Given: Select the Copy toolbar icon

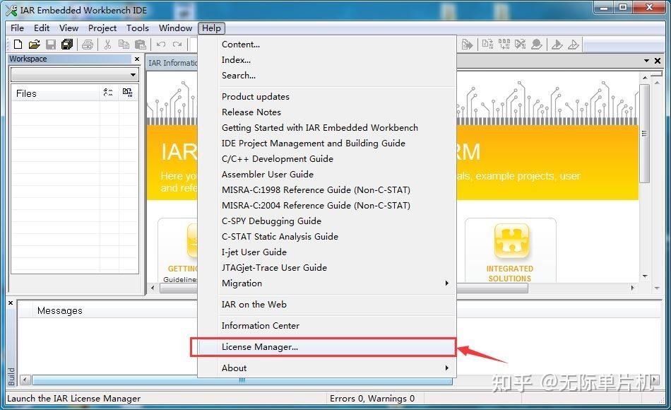Looking at the screenshot, I should point(124,44).
